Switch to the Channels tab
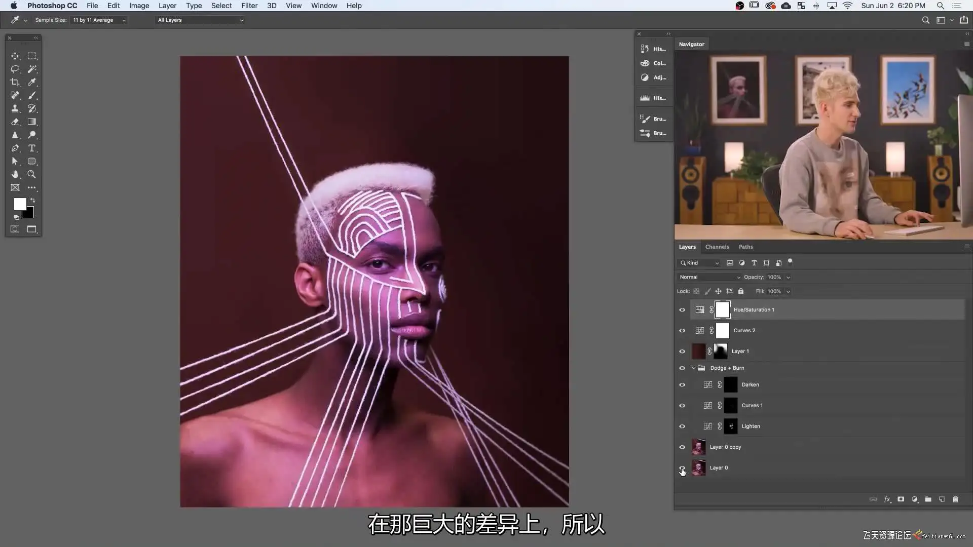 click(x=717, y=247)
